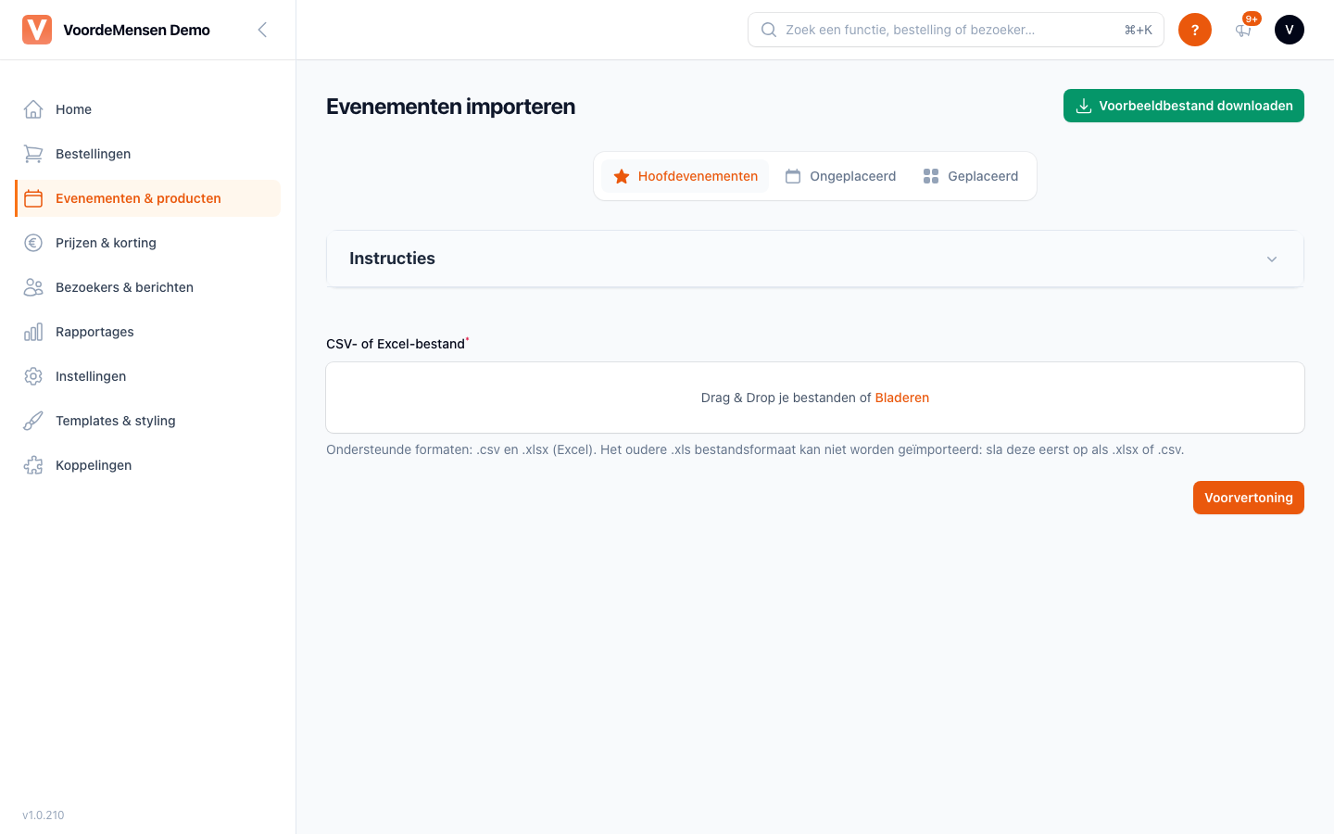Collapse the sidebar with the chevron
Image resolution: width=1334 pixels, height=834 pixels.
point(262,30)
